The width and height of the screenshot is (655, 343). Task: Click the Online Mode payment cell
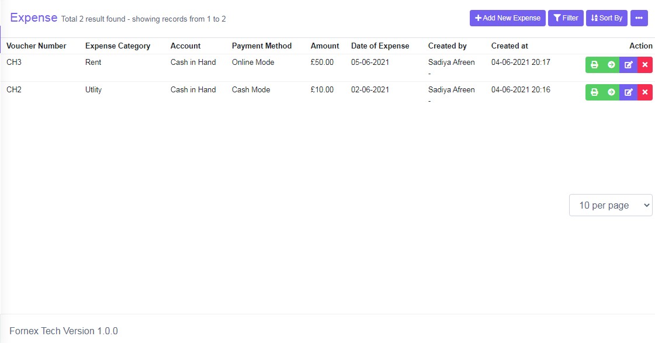[253, 63]
